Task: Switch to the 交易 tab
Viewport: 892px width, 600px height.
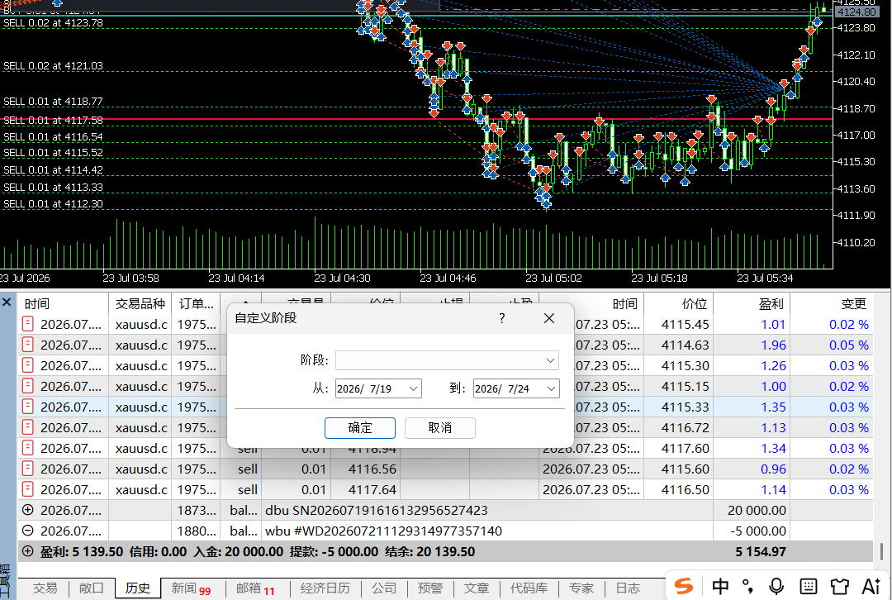Action: click(45, 588)
